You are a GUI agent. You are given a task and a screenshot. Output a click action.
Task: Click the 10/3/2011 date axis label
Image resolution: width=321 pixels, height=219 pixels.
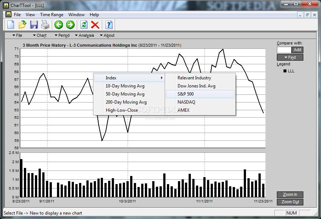(127, 201)
